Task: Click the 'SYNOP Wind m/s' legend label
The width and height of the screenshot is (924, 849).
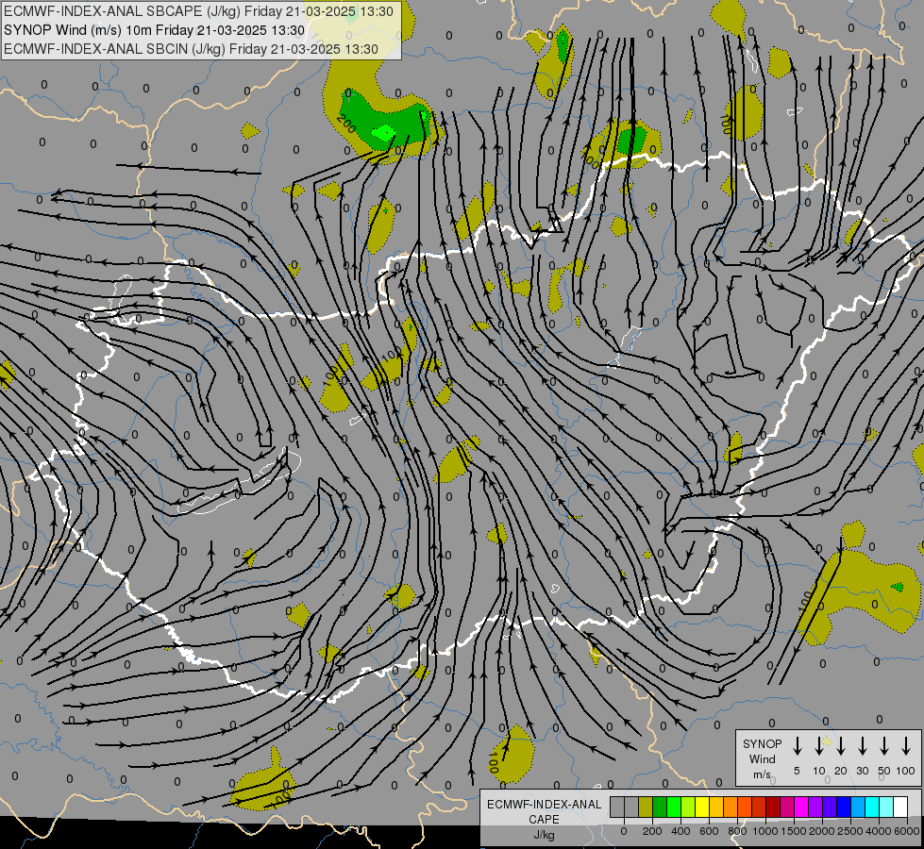Action: [x=762, y=758]
